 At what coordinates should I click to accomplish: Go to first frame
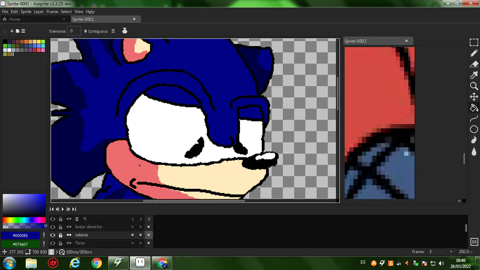pyautogui.click(x=52, y=209)
